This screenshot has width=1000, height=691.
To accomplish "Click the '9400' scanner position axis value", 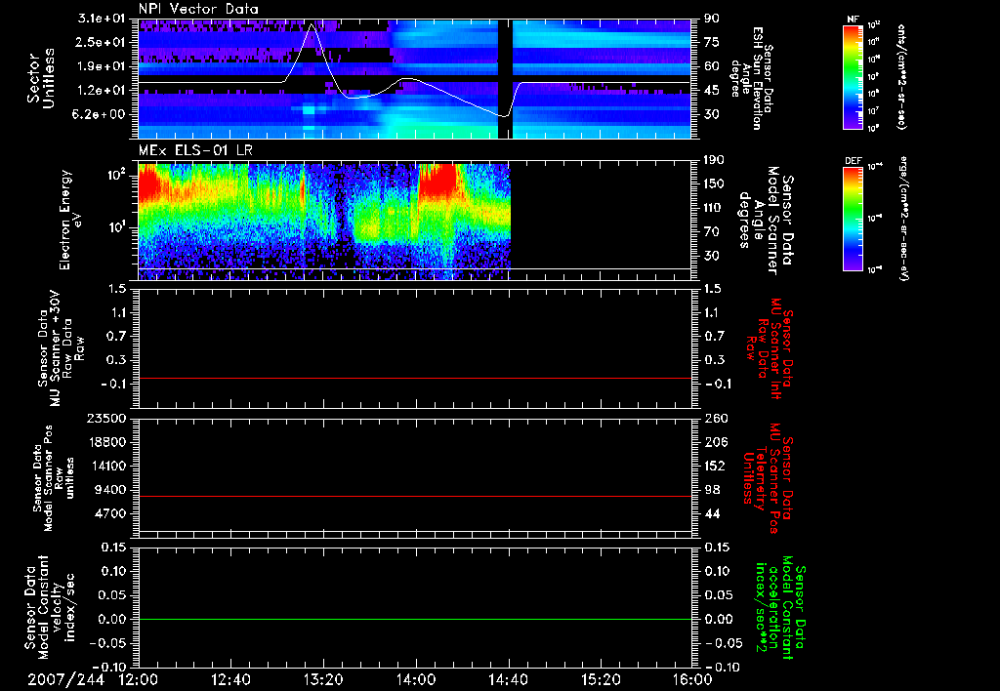I will 111,490.
